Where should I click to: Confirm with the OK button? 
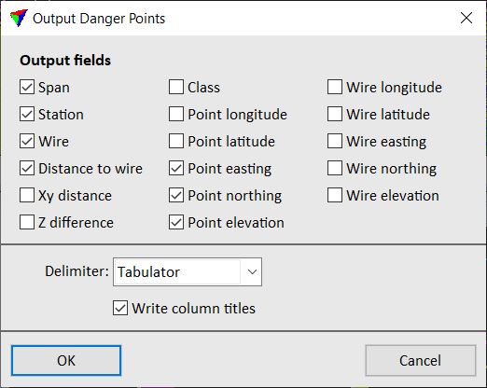[66, 360]
